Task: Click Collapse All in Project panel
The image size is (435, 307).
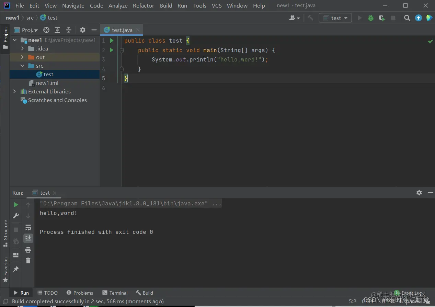Action: 69,30
